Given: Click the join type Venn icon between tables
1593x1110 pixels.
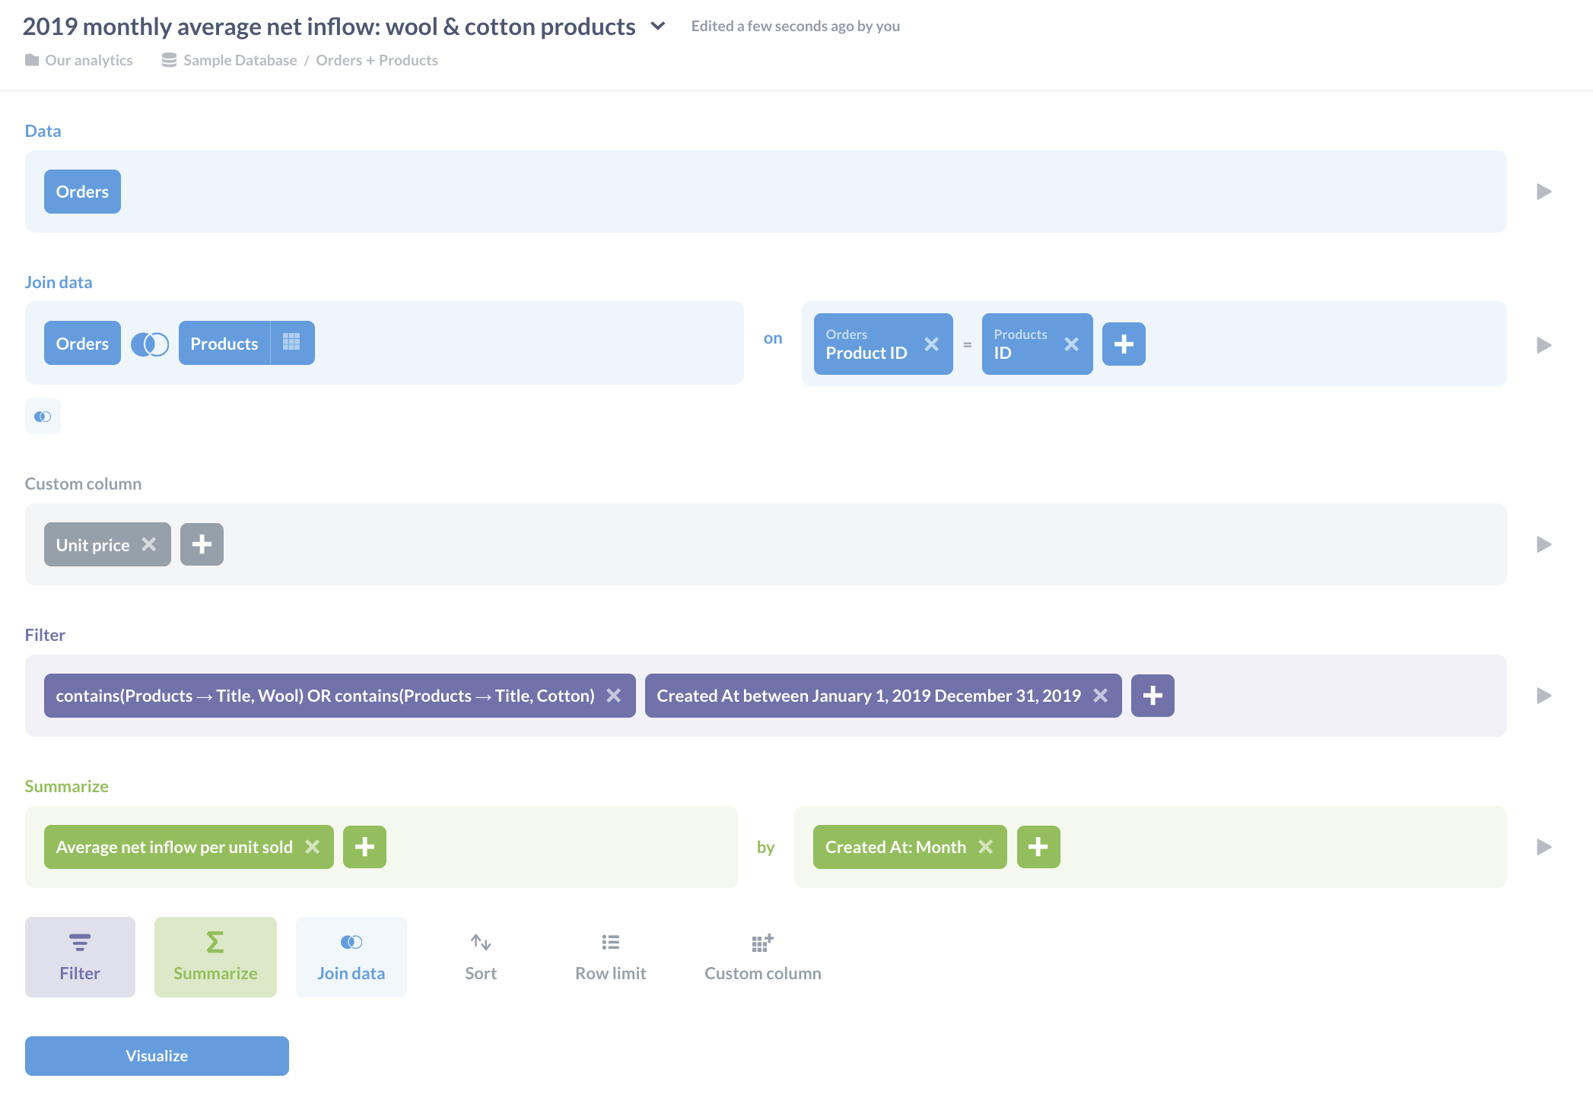Looking at the screenshot, I should (150, 344).
